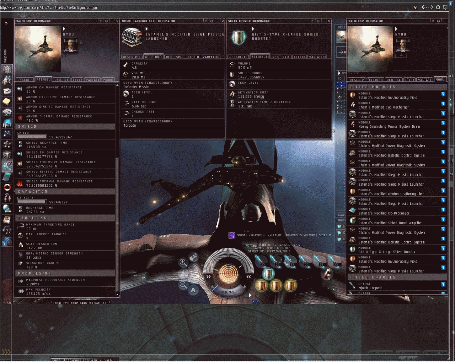The image size is (455, 362).
Task: Toggle the hexagon bolt button above zoom
Action: tap(193, 256)
